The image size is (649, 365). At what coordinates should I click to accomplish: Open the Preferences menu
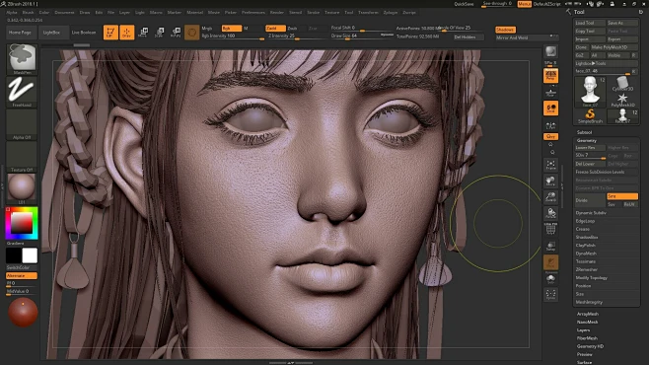point(253,13)
